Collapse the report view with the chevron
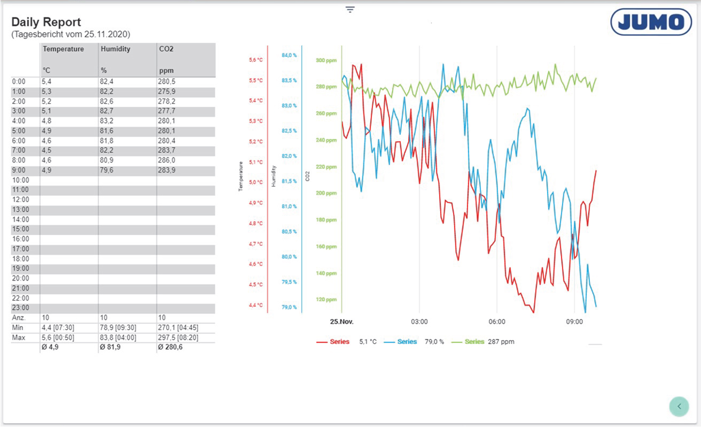This screenshot has width=701, height=447. pos(679,406)
